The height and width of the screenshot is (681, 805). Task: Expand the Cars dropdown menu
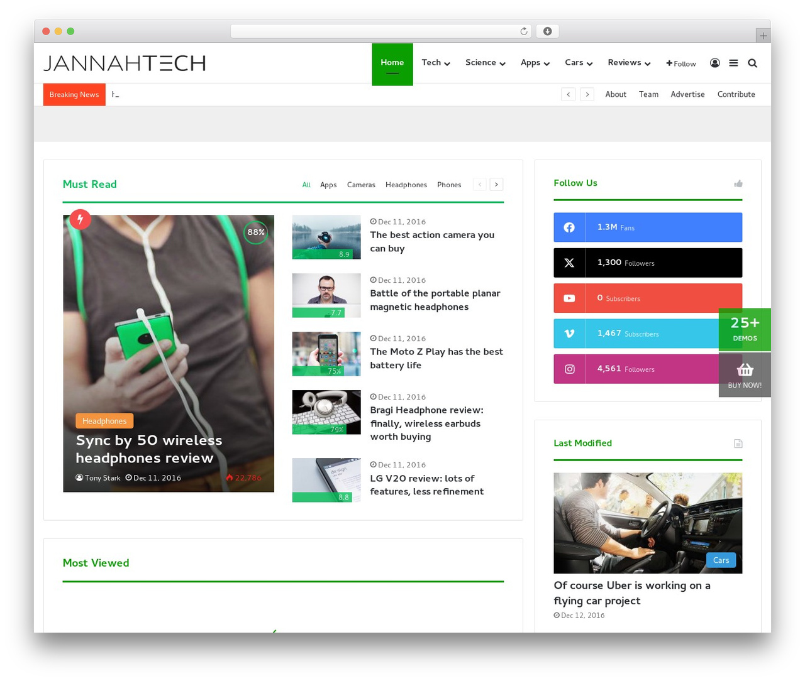[x=579, y=63]
